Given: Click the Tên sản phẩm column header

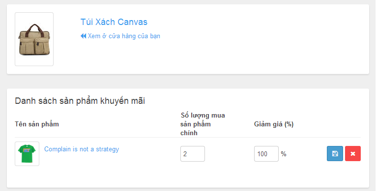Looking at the screenshot, I should pyautogui.click(x=37, y=124).
